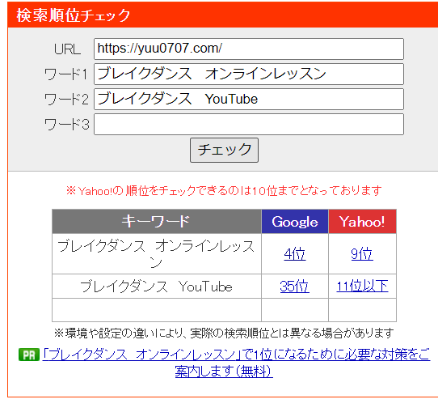Open the PR link about reaching 1位

point(236,363)
